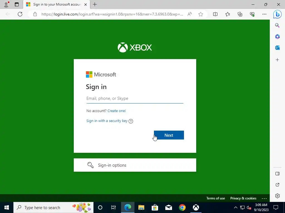
Task: Click the login.live.com address bar URL
Action: [x=112, y=14]
